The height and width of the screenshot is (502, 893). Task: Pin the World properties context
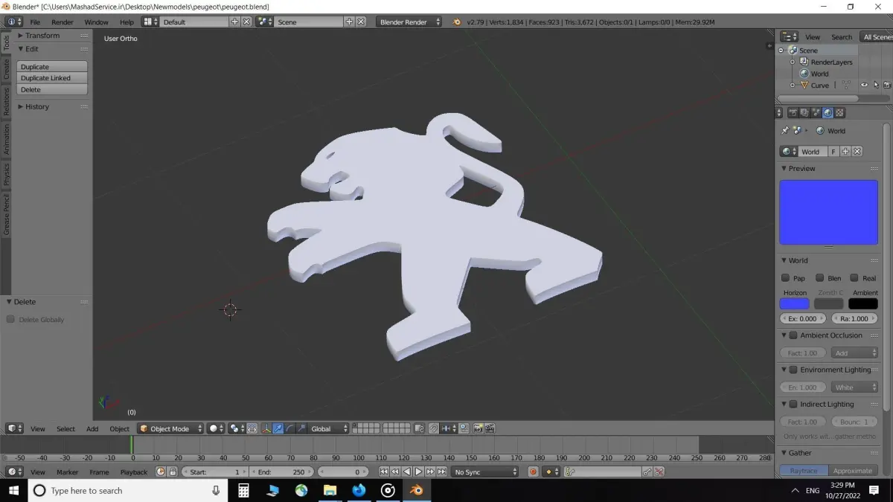click(784, 130)
